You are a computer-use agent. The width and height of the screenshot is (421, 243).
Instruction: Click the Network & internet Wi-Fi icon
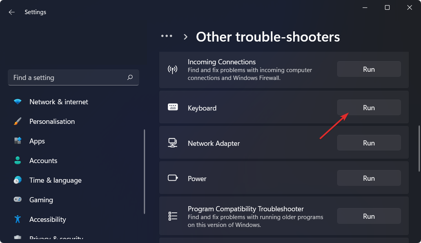tap(18, 102)
